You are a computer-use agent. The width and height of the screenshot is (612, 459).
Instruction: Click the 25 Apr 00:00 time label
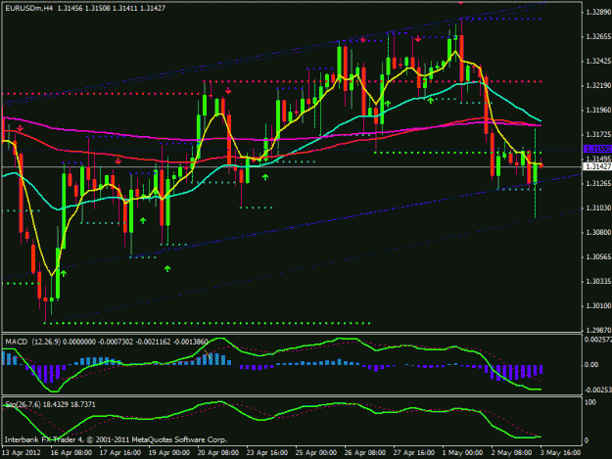[315, 453]
